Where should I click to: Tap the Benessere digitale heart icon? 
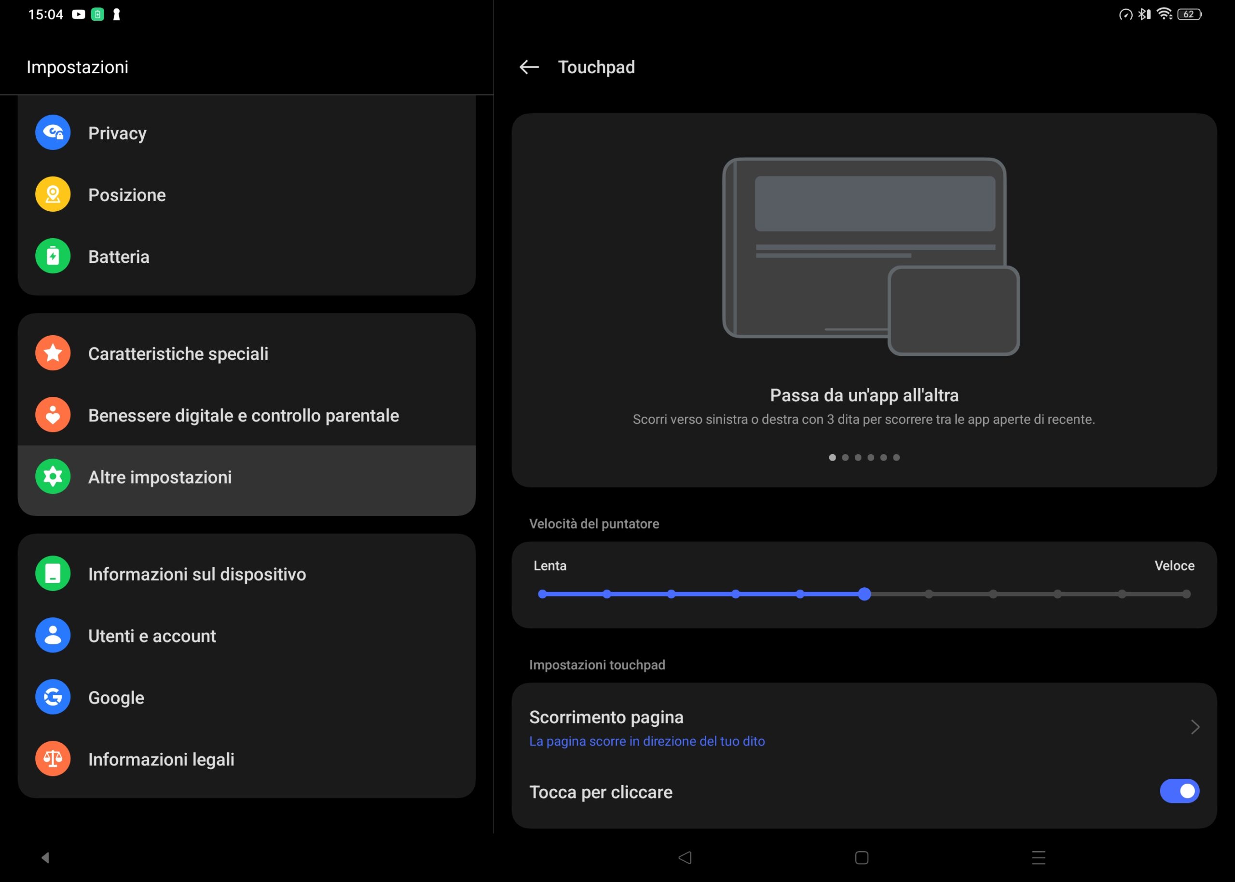point(53,415)
